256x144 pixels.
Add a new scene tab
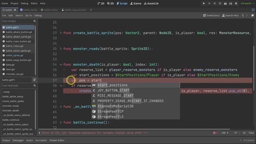91,10
